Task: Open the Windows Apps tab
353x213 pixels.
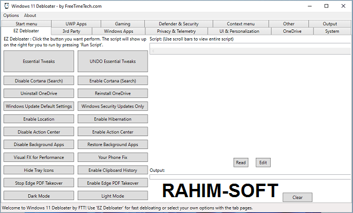Action: click(119, 31)
